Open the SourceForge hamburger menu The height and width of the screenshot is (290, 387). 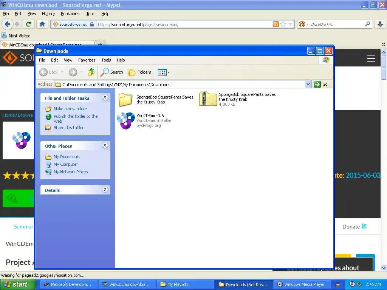(x=371, y=59)
